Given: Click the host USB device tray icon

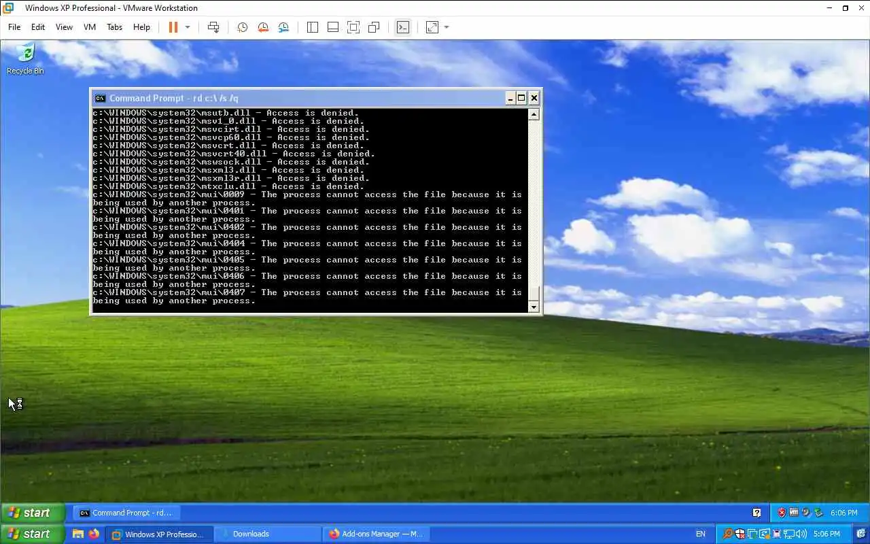Looking at the screenshot, I should click(776, 534).
